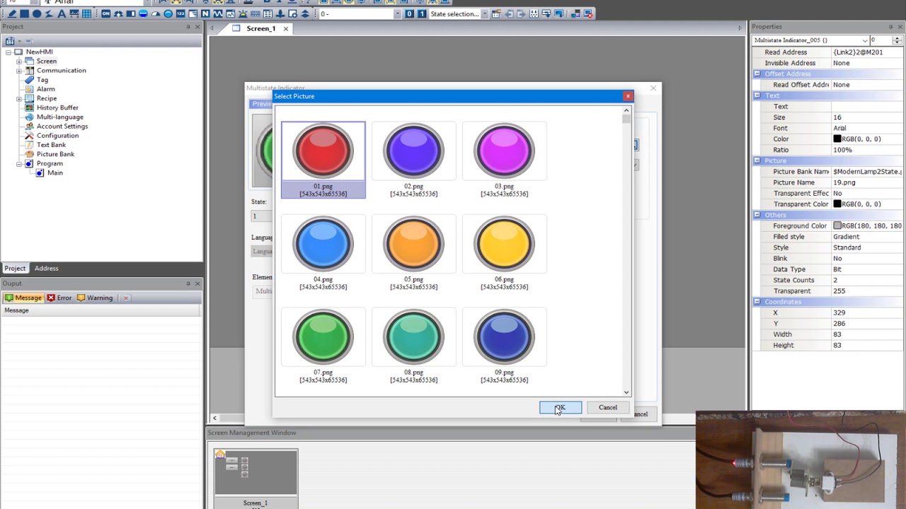
Task: Select the text 'A' tool in toolbar
Action: tap(62, 13)
